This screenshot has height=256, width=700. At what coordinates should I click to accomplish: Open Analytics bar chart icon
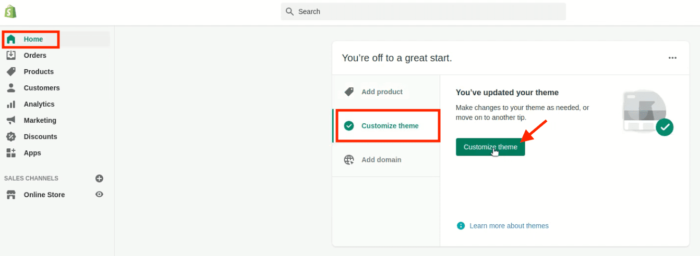pos(11,104)
